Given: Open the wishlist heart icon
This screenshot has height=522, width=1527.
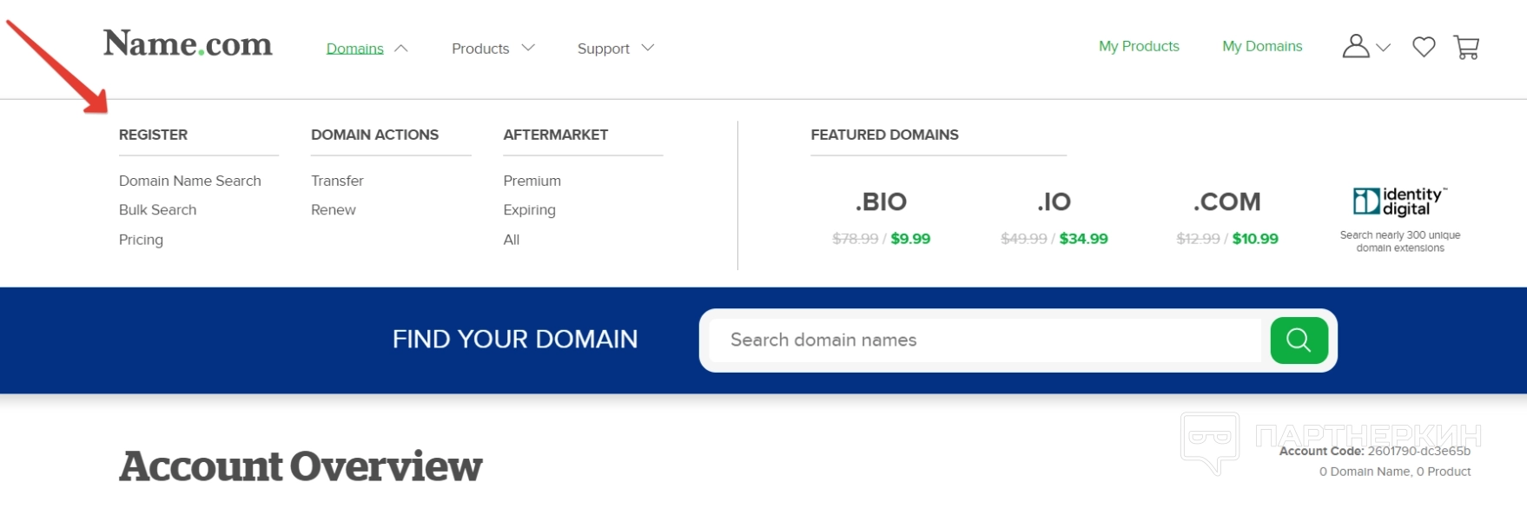Looking at the screenshot, I should [1424, 47].
